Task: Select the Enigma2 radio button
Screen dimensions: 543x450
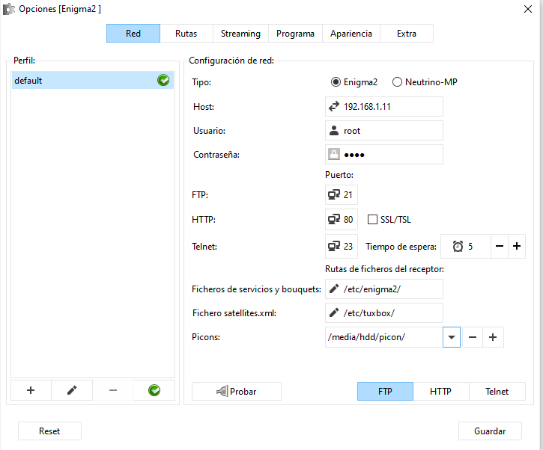Action: tap(336, 82)
